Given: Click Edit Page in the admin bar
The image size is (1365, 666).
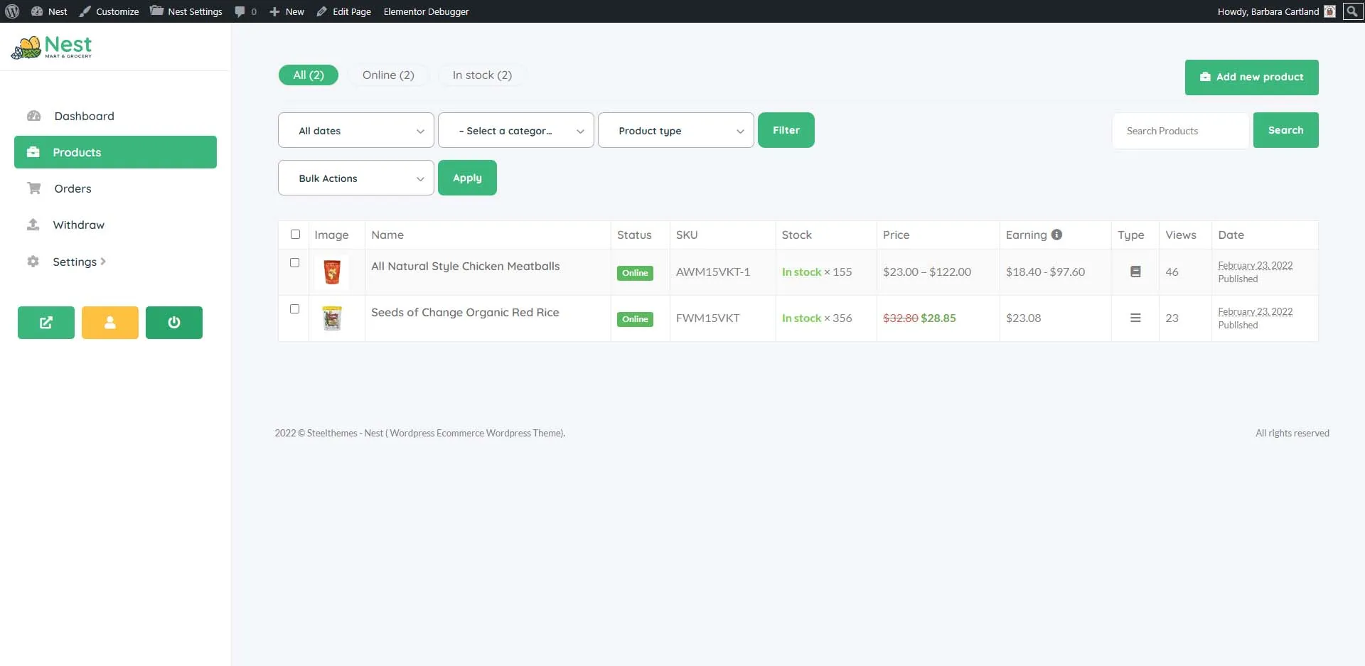Looking at the screenshot, I should click(x=344, y=11).
